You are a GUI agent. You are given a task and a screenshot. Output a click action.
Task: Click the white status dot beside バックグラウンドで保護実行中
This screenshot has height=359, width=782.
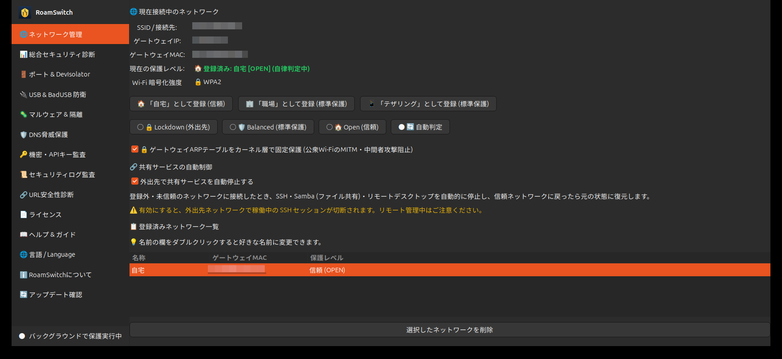pyautogui.click(x=22, y=336)
